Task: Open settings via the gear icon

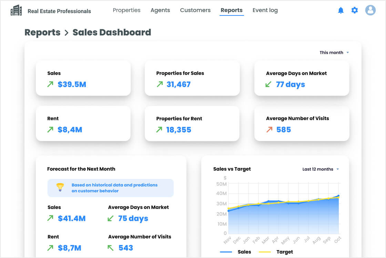Action: (x=355, y=10)
